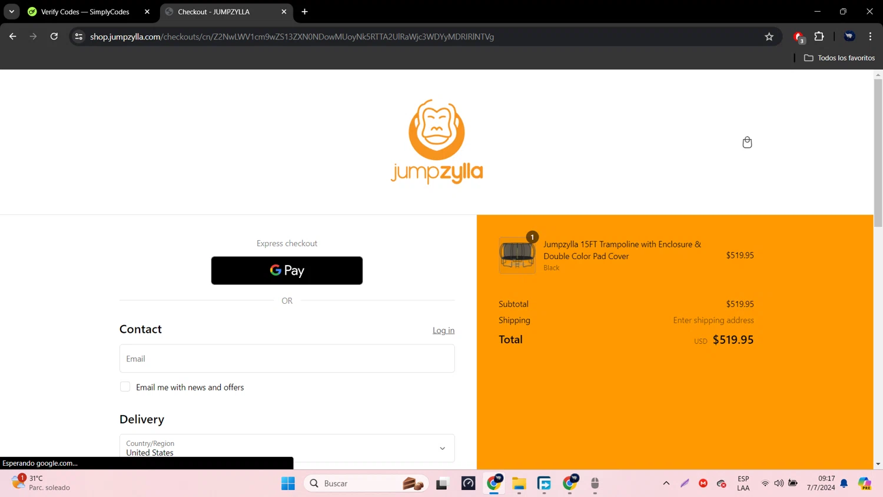This screenshot has height=497, width=883.
Task: Open the mouse app taskbar icon
Action: coord(595,483)
